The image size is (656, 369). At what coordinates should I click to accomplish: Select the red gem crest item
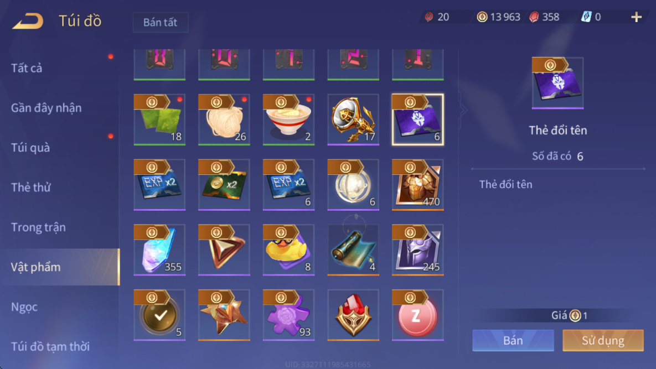click(x=353, y=315)
